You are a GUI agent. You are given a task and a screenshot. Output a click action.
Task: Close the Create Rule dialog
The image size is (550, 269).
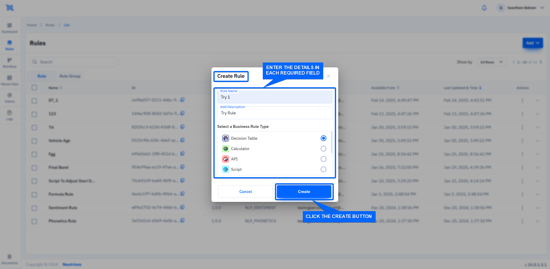point(328,76)
